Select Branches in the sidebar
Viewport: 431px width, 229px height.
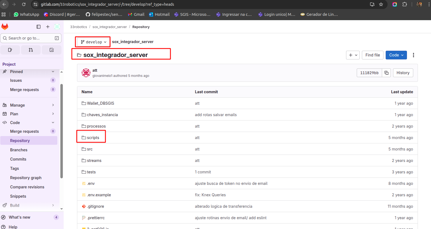coord(19,150)
